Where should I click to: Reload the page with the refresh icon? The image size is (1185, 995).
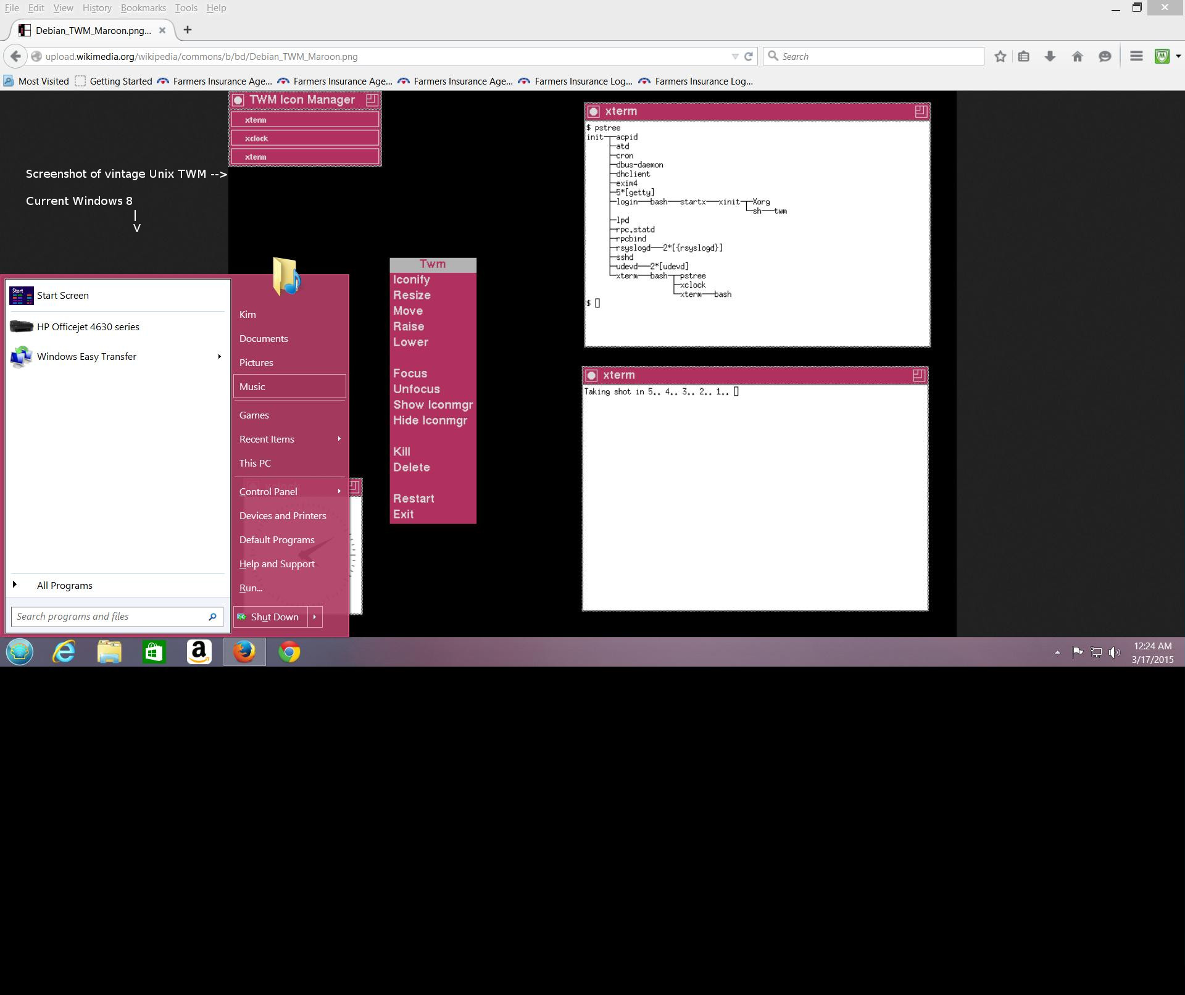[x=749, y=56]
